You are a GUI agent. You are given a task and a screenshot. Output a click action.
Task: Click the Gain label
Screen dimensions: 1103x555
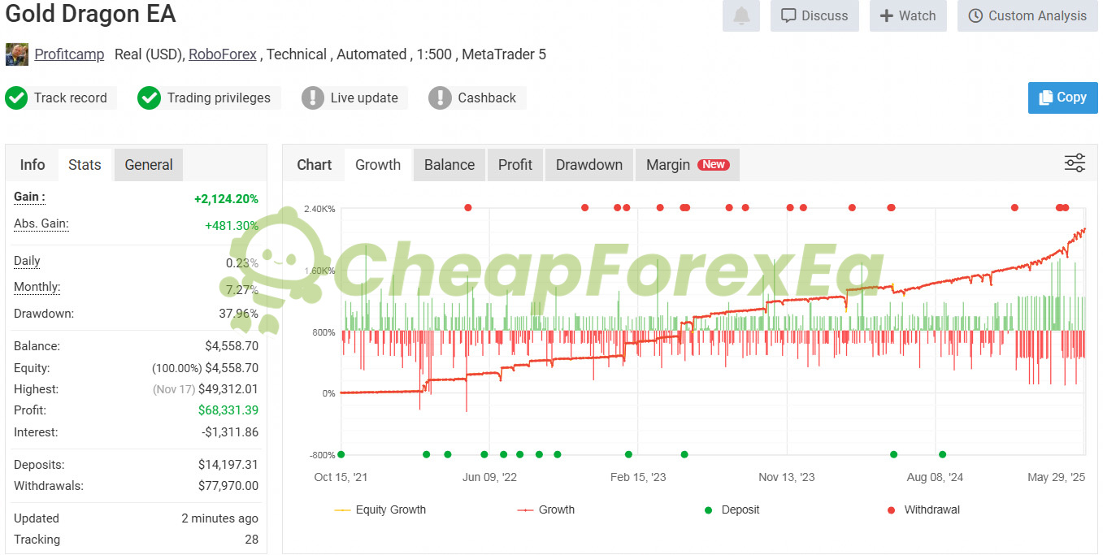coord(29,197)
